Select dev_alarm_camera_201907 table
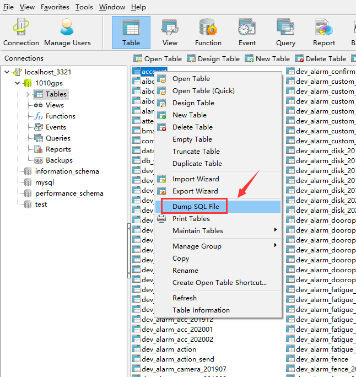Viewport: 356px width, 377px height. pyautogui.click(x=179, y=369)
